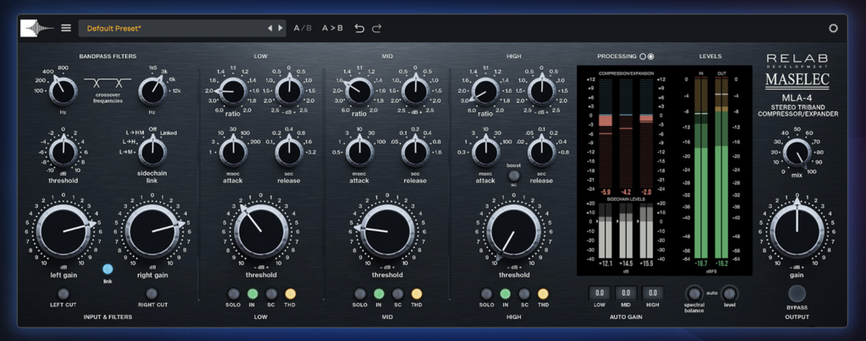Click the input threshold dB knob
Viewport: 866px width, 341px height.
63,152
